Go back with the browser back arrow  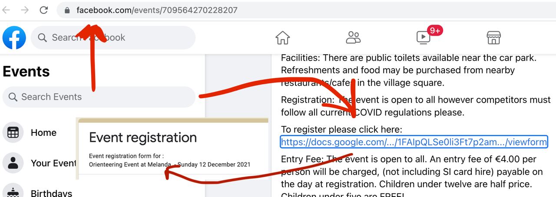point(6,10)
